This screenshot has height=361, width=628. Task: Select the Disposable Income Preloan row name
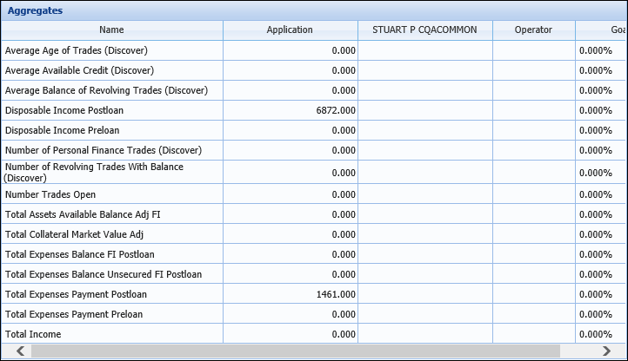point(62,130)
